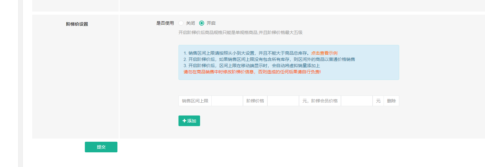Screen dimensions: 485x167
Task: Click the 阶梯价格 field label
Action: (x=255, y=101)
